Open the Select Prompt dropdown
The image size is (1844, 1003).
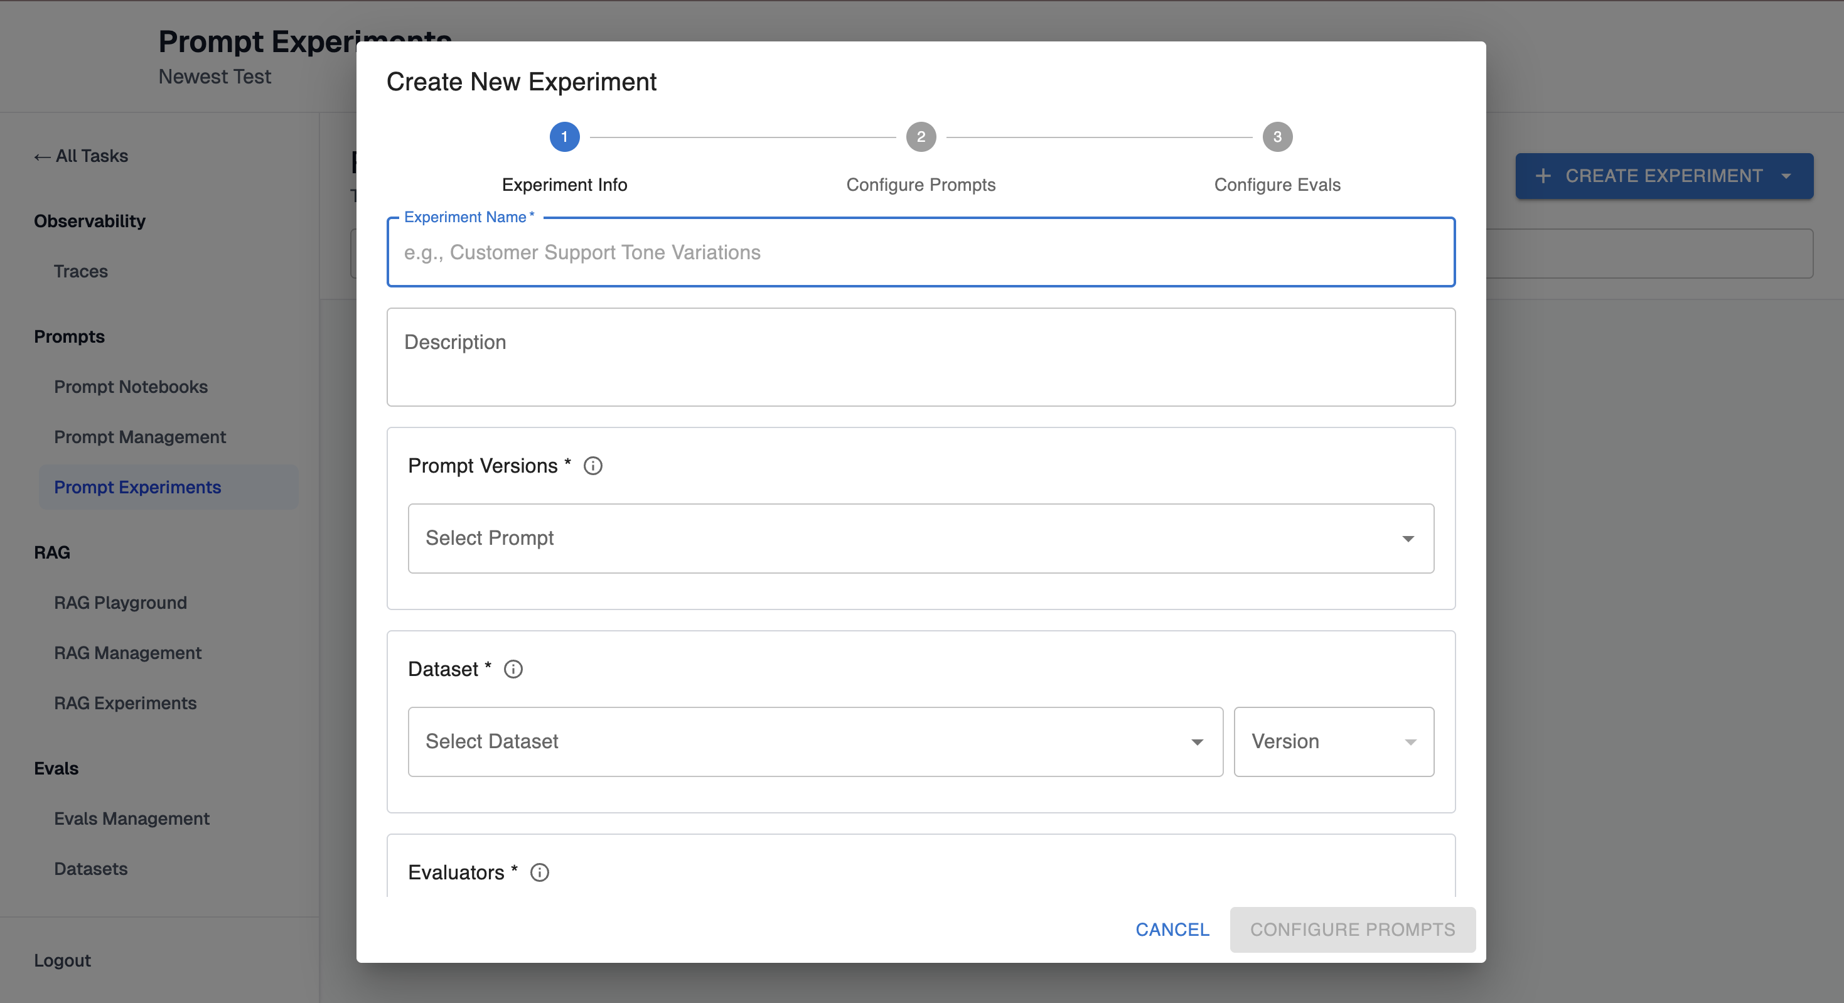click(x=921, y=539)
